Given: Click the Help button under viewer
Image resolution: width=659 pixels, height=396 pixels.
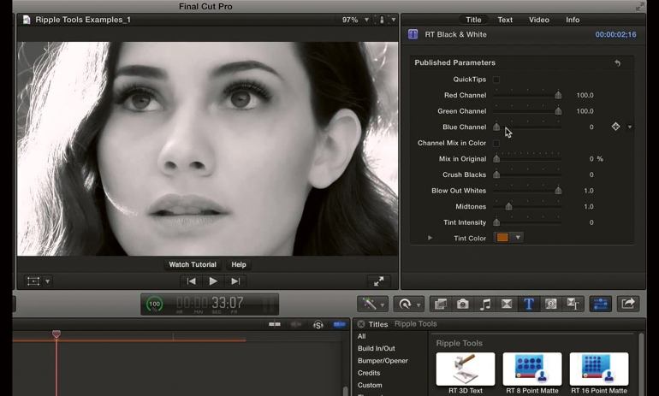Looking at the screenshot, I should pyautogui.click(x=239, y=265).
